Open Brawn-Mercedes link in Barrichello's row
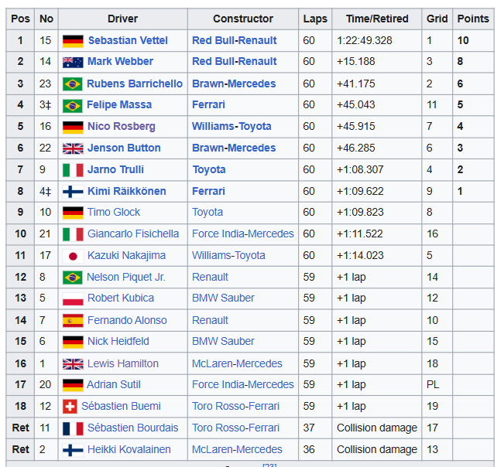The width and height of the screenshot is (504, 467). (x=234, y=84)
